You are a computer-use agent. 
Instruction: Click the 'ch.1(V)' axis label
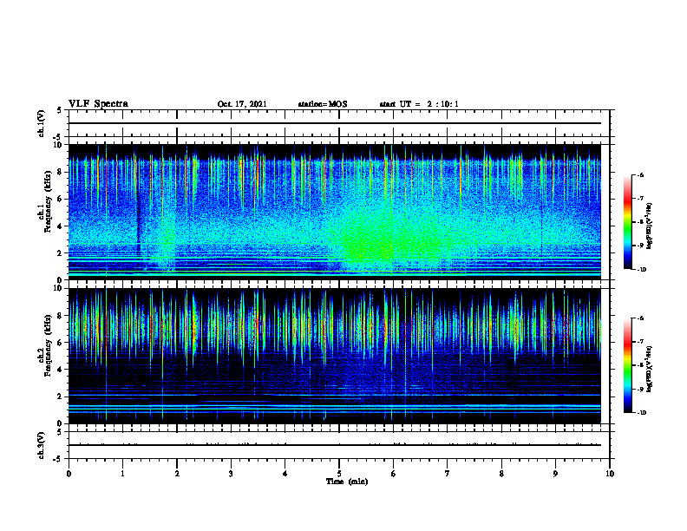point(42,123)
